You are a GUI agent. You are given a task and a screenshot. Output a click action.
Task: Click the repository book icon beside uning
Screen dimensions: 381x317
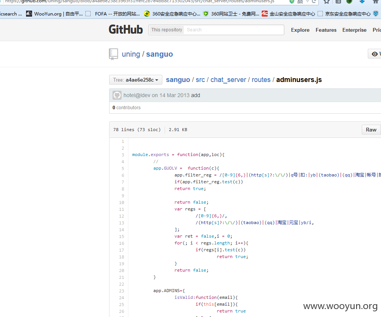pyautogui.click(x=114, y=54)
